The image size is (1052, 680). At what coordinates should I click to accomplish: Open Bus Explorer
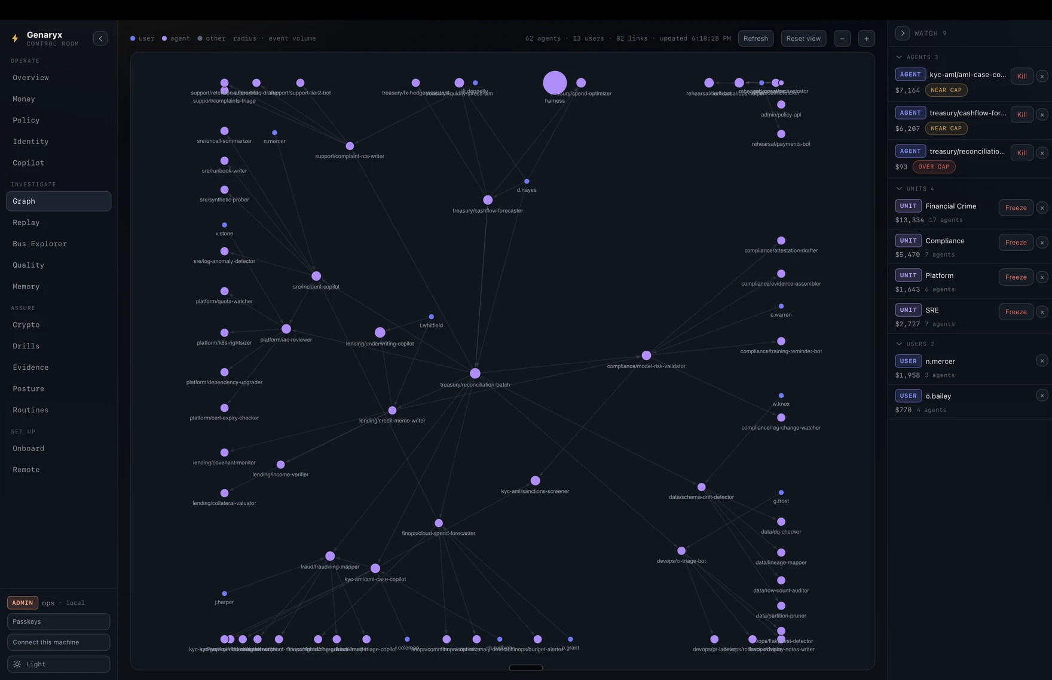tap(59, 244)
